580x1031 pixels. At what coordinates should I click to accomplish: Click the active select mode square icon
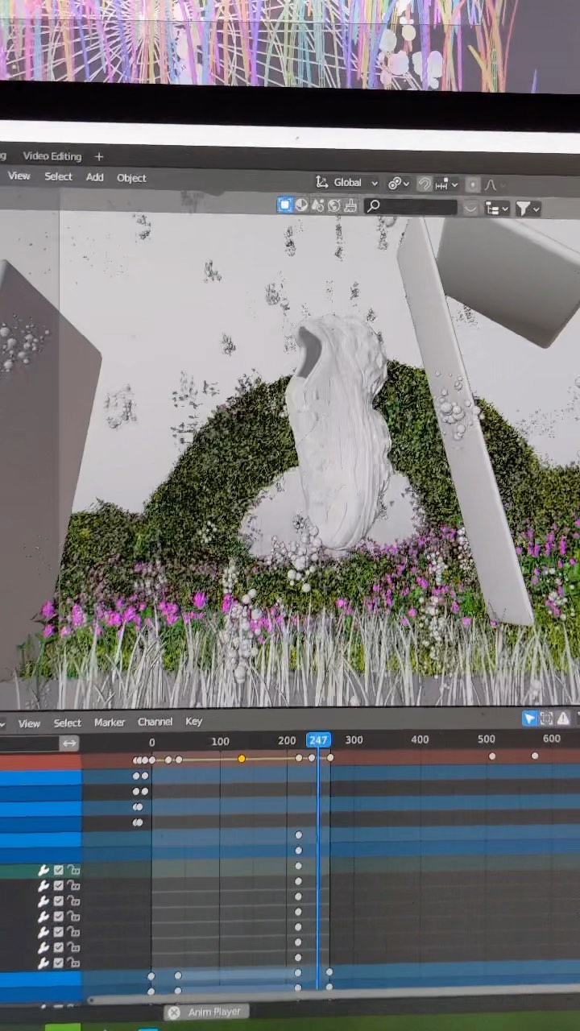click(x=285, y=205)
